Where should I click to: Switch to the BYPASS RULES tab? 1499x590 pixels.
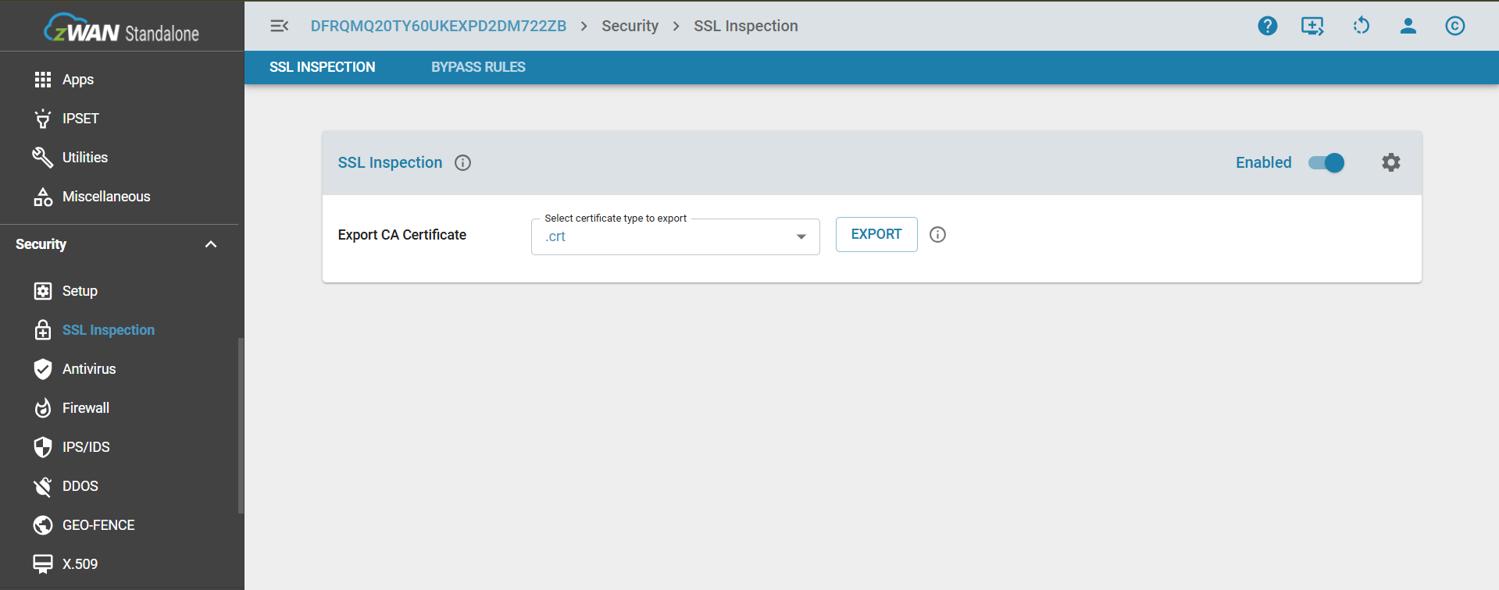[478, 67]
